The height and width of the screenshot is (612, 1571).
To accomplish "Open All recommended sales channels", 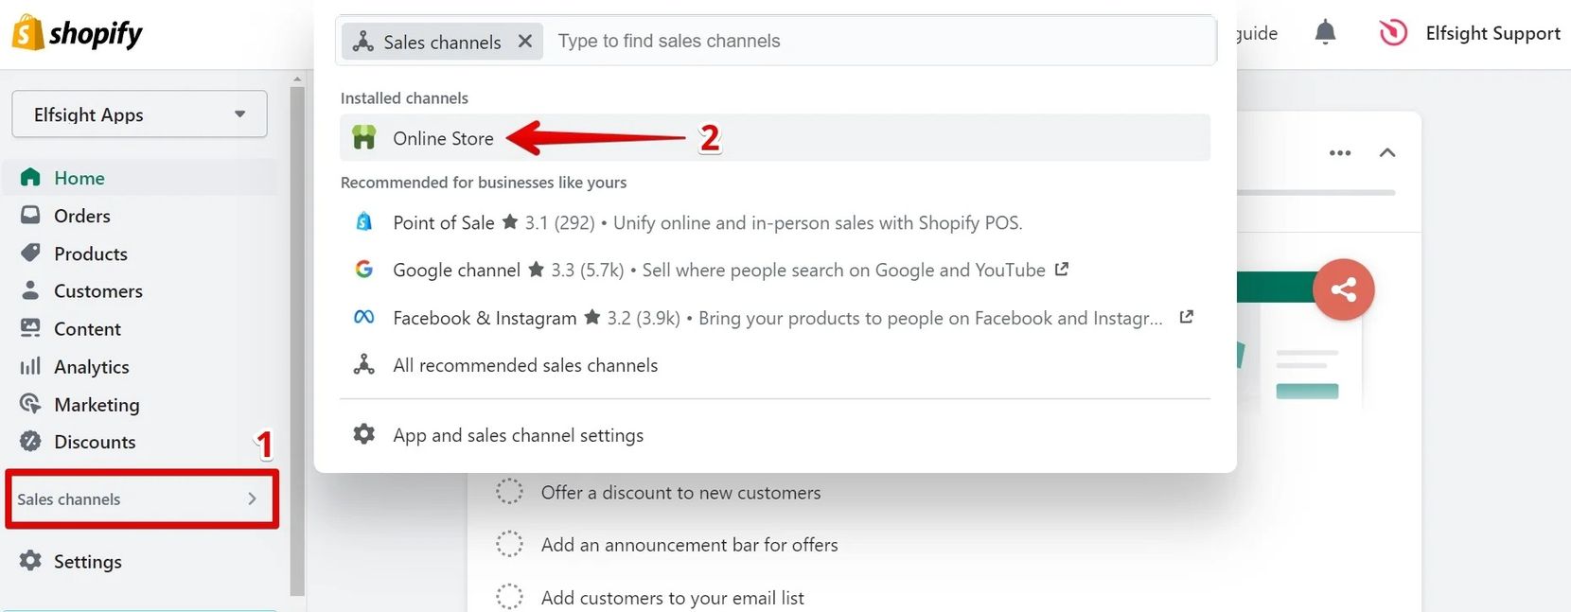I will (x=524, y=365).
